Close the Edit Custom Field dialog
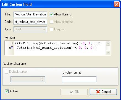This screenshot has height=100, width=121. [117, 4]
